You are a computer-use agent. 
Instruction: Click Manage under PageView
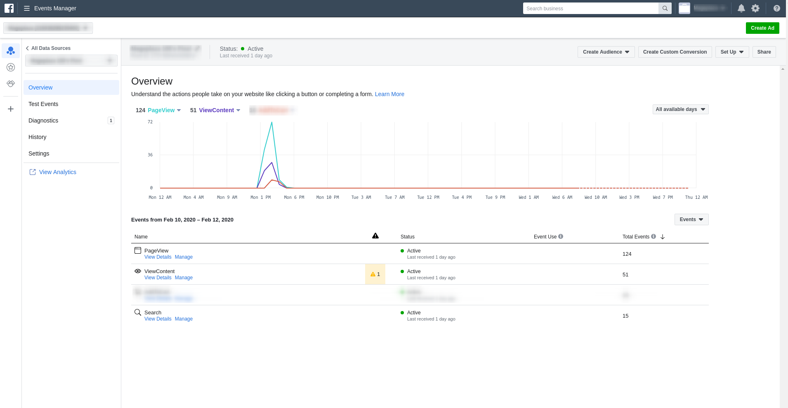(x=184, y=257)
